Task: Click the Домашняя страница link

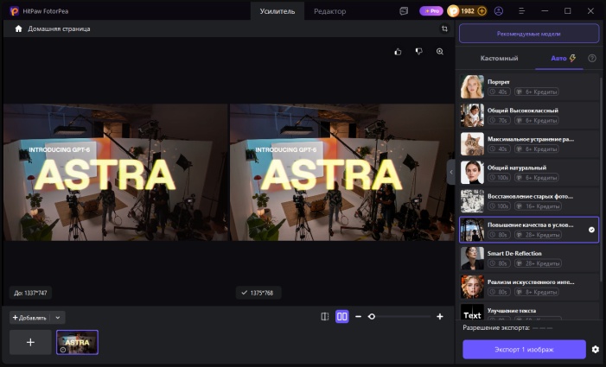Action: (x=59, y=28)
